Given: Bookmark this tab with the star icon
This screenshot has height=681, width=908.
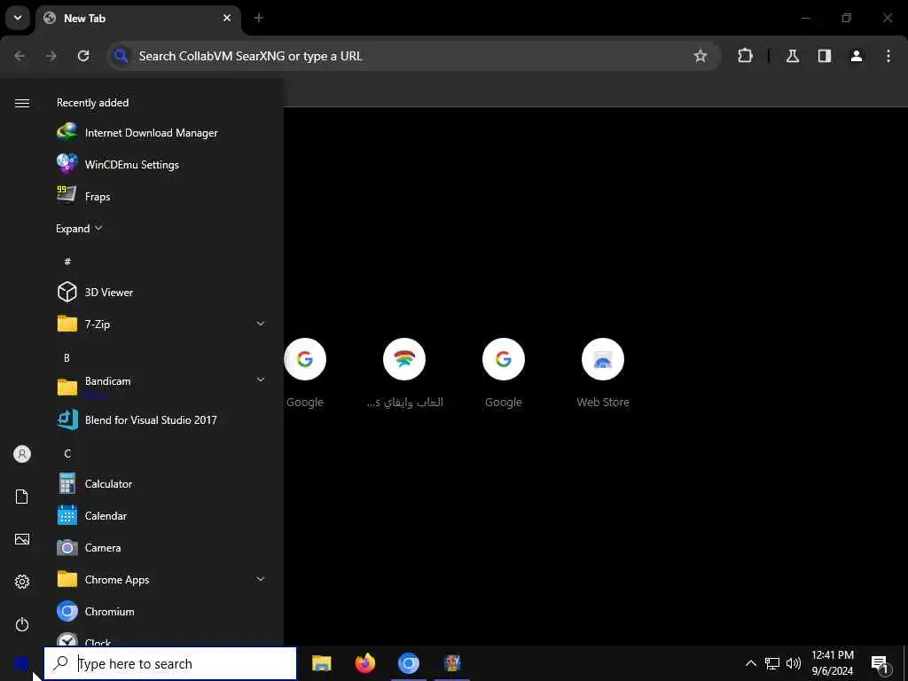Looking at the screenshot, I should click(701, 56).
